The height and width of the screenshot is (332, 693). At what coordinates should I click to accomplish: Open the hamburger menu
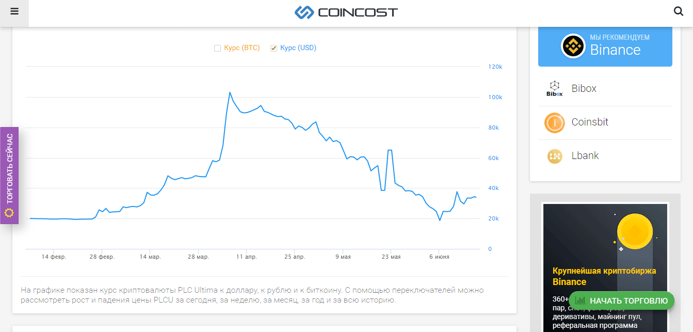pyautogui.click(x=14, y=11)
